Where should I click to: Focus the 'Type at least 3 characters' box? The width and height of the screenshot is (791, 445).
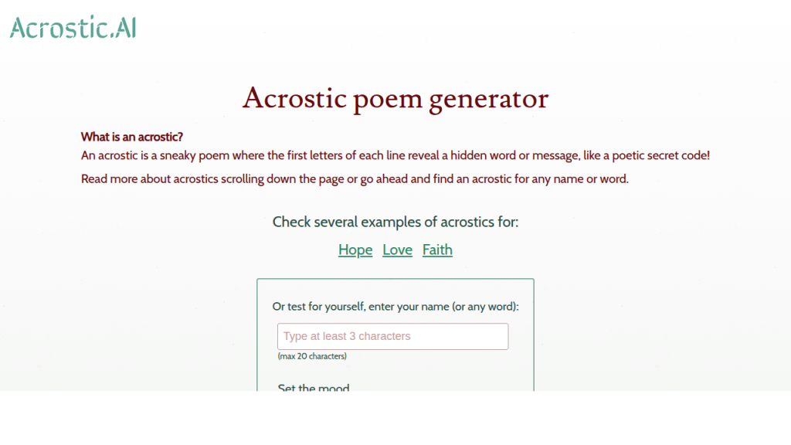[x=392, y=336]
